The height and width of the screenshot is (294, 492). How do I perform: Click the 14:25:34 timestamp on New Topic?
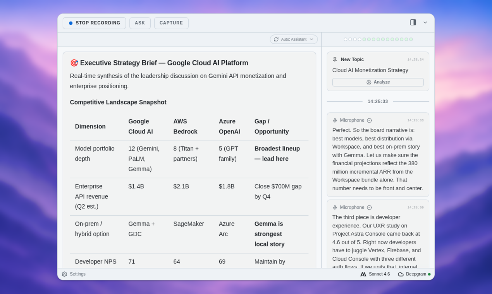(x=415, y=60)
